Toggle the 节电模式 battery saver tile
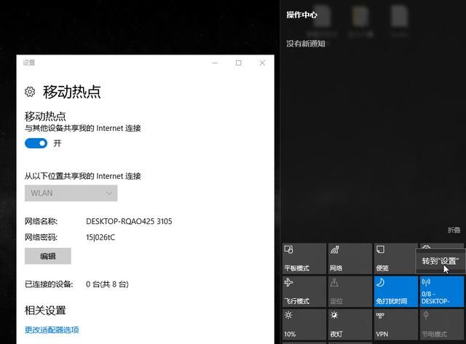 pyautogui.click(x=442, y=324)
